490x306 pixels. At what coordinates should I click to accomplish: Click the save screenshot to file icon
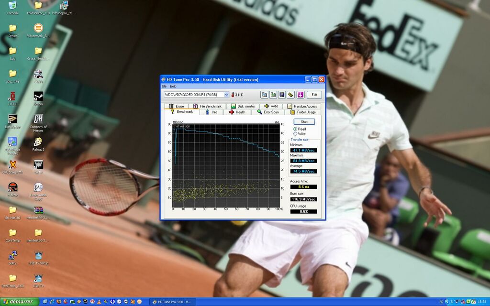pyautogui.click(x=281, y=94)
